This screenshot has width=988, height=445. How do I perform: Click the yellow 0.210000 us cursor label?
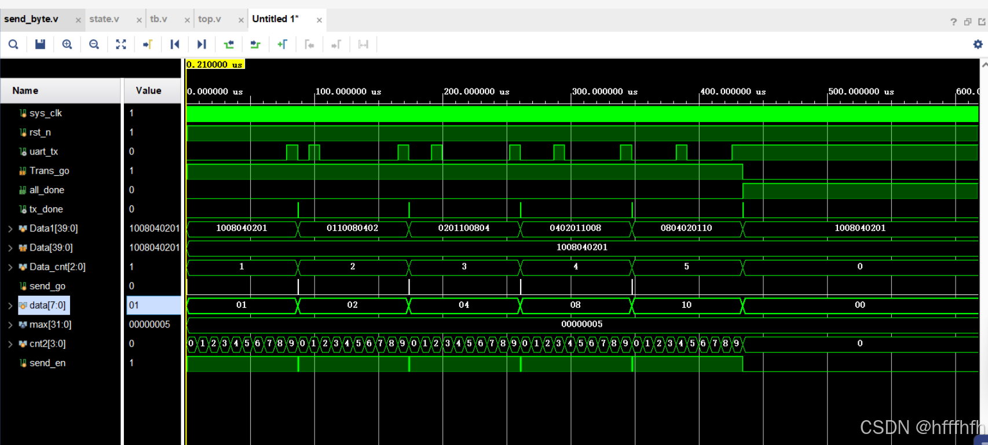(x=215, y=64)
